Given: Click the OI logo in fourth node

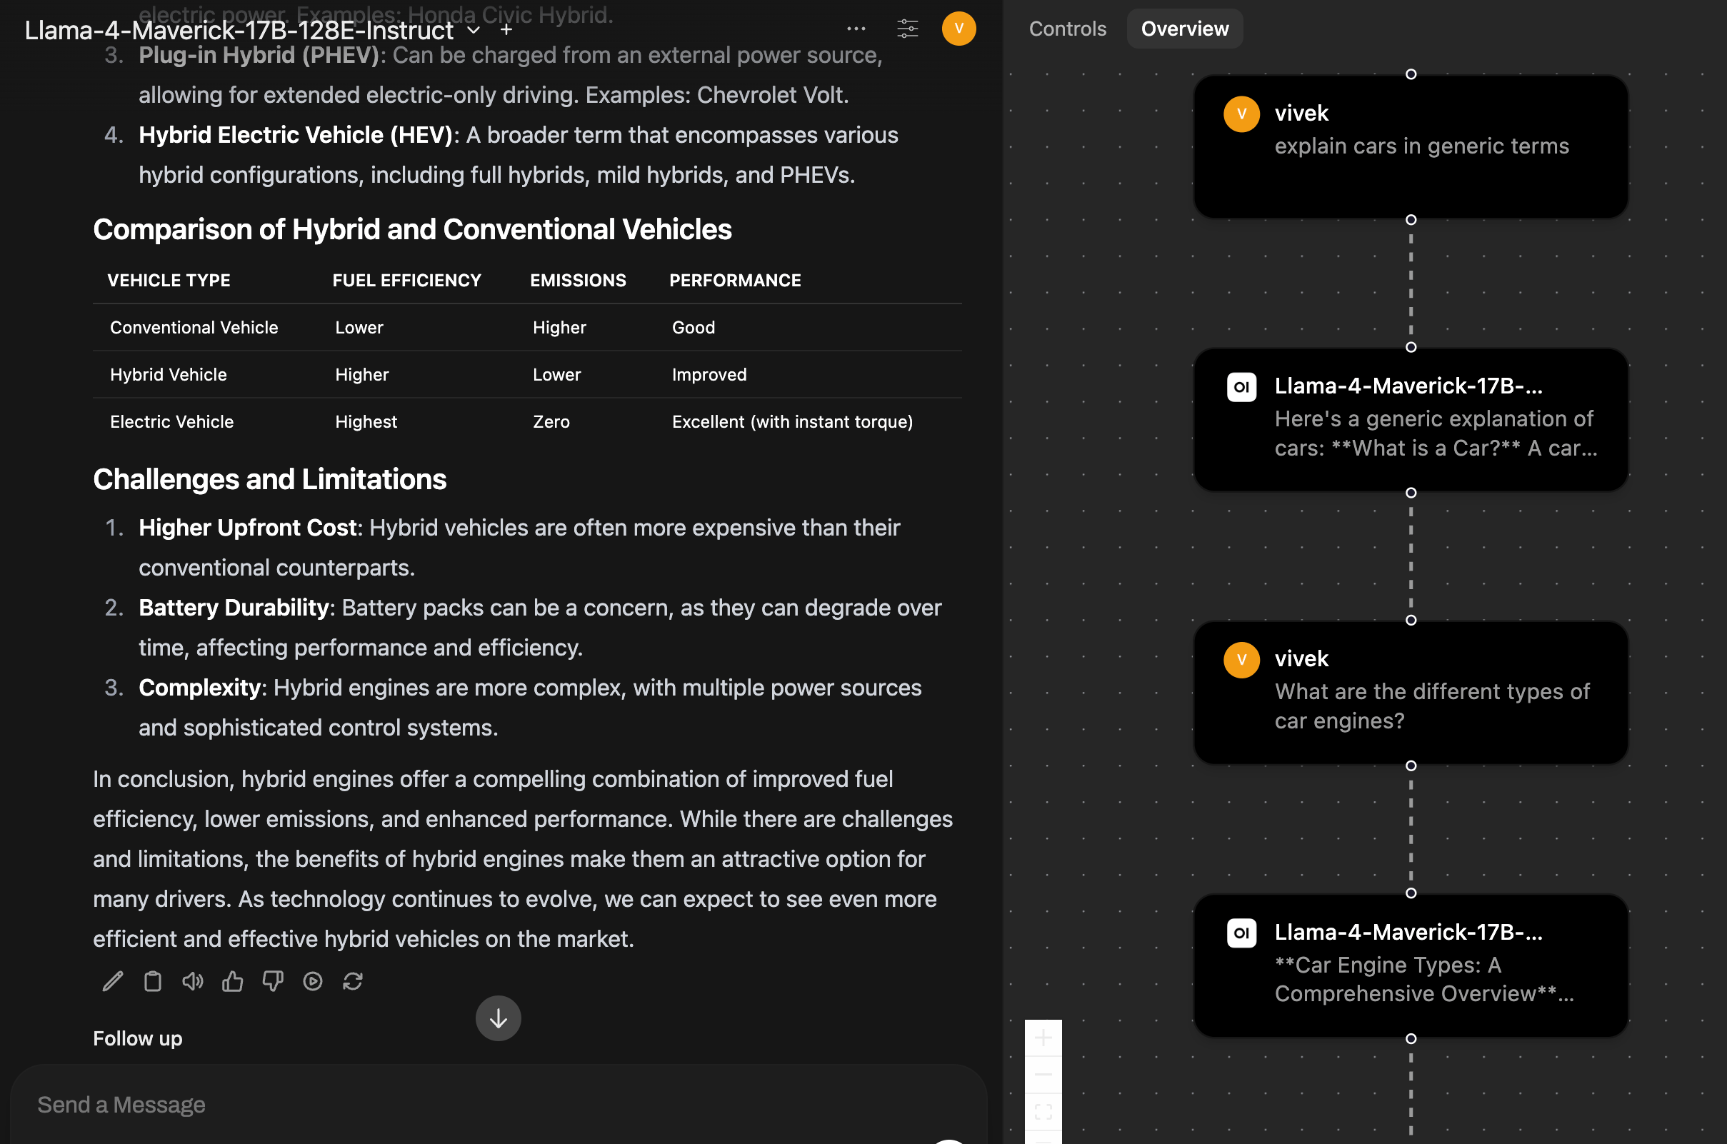Looking at the screenshot, I should 1241,933.
